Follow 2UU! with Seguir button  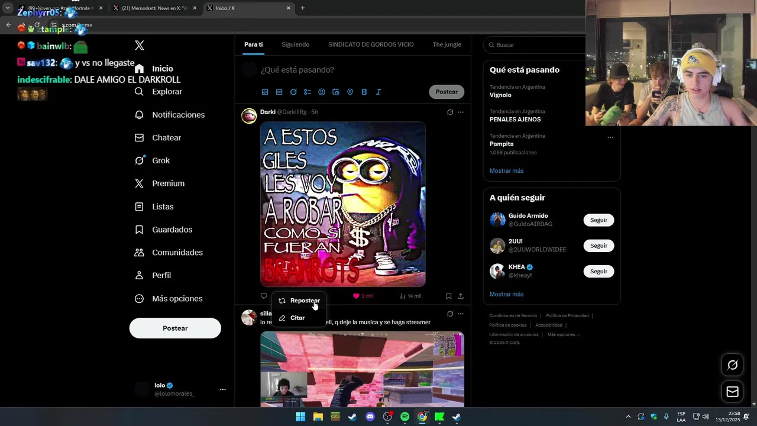click(x=599, y=246)
